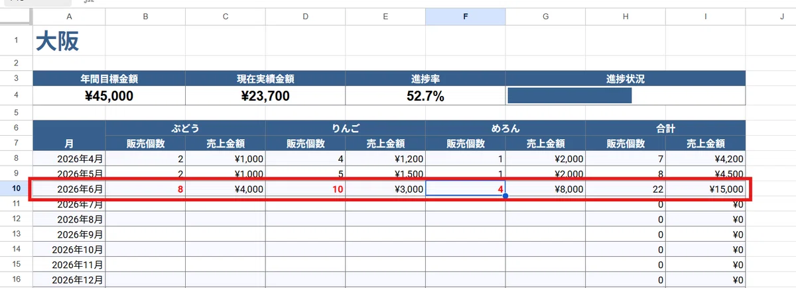Select column header H

click(626, 17)
